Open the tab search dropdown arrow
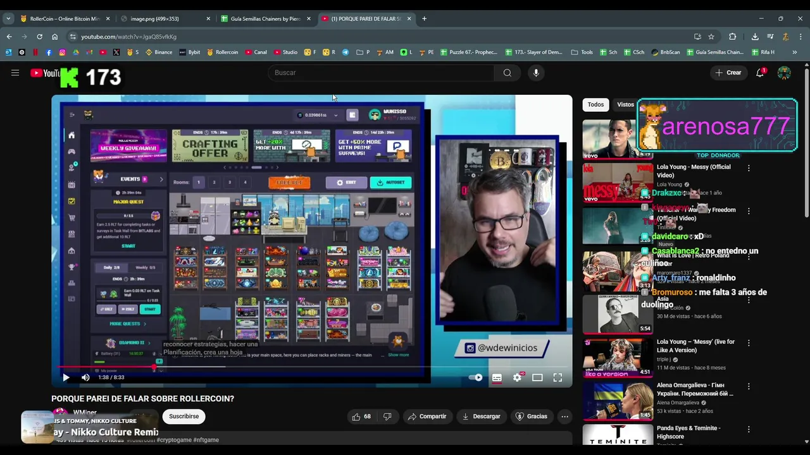Viewport: 810px width, 455px height. (8, 19)
